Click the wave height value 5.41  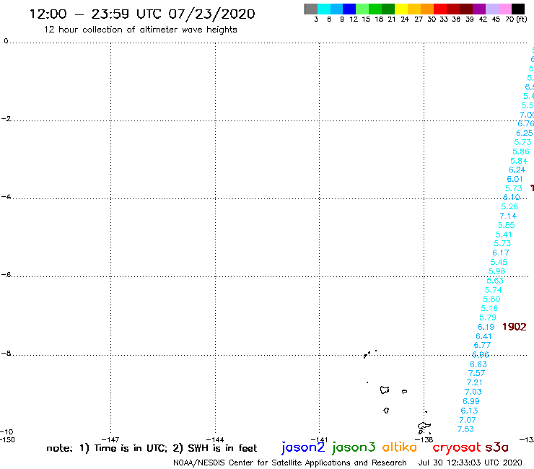[504, 234]
